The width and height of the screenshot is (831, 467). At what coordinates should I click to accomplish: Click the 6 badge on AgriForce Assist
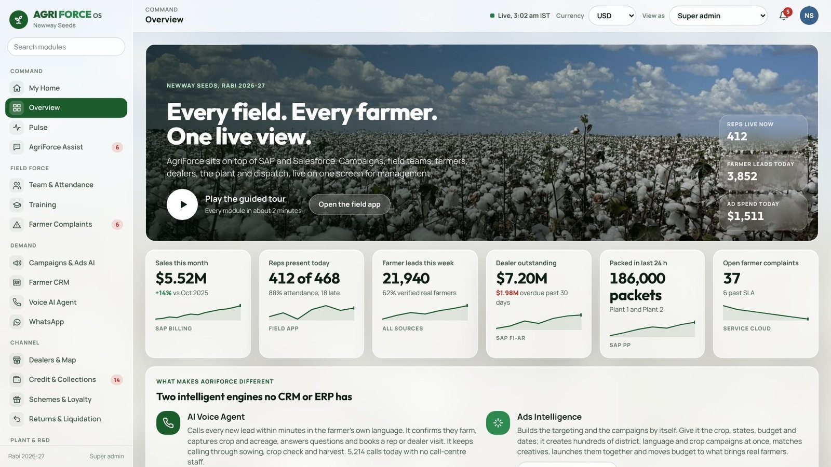(x=117, y=147)
